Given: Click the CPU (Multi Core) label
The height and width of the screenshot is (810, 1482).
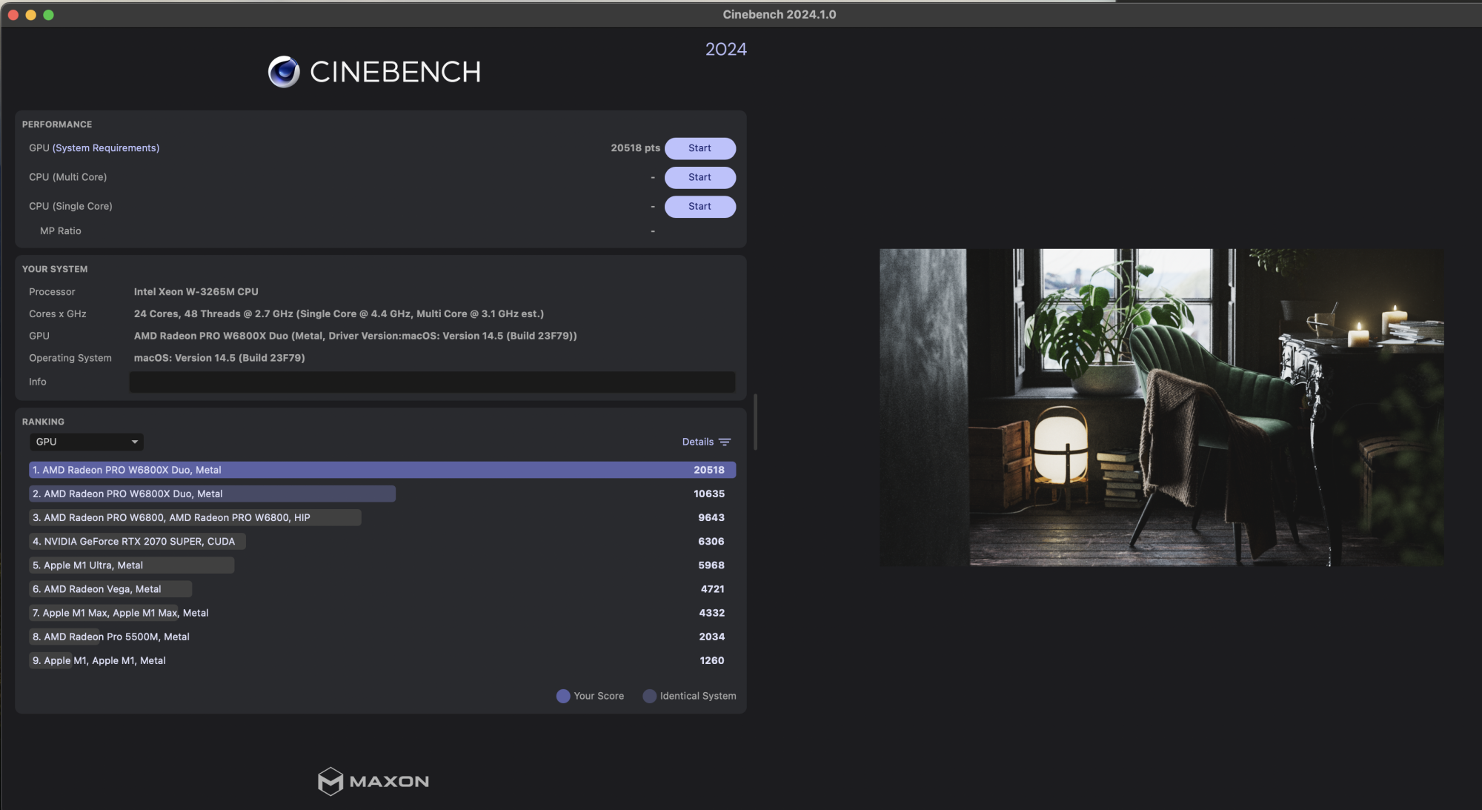Looking at the screenshot, I should pos(68,177).
